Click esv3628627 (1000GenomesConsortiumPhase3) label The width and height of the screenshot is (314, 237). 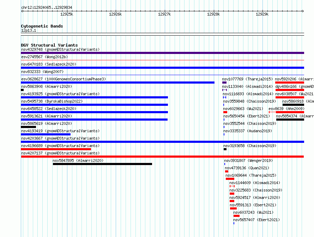point(64,79)
